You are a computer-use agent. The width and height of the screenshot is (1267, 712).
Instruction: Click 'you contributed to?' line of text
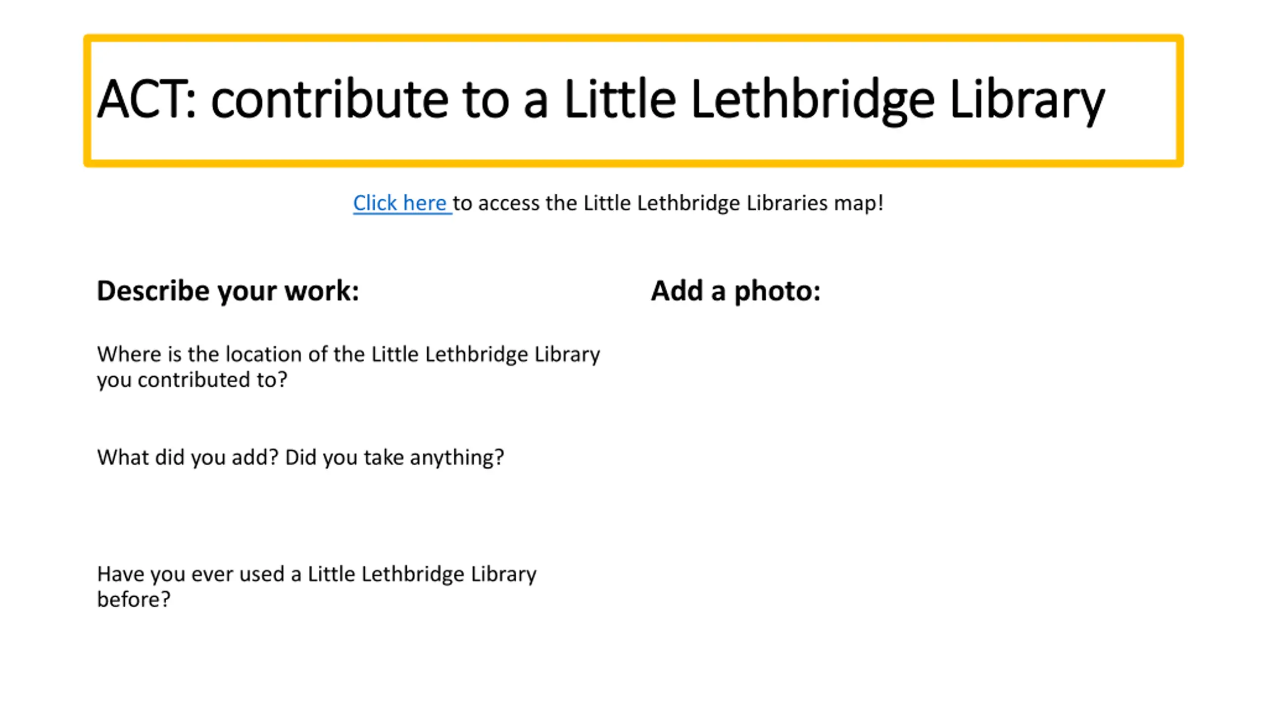tap(192, 380)
